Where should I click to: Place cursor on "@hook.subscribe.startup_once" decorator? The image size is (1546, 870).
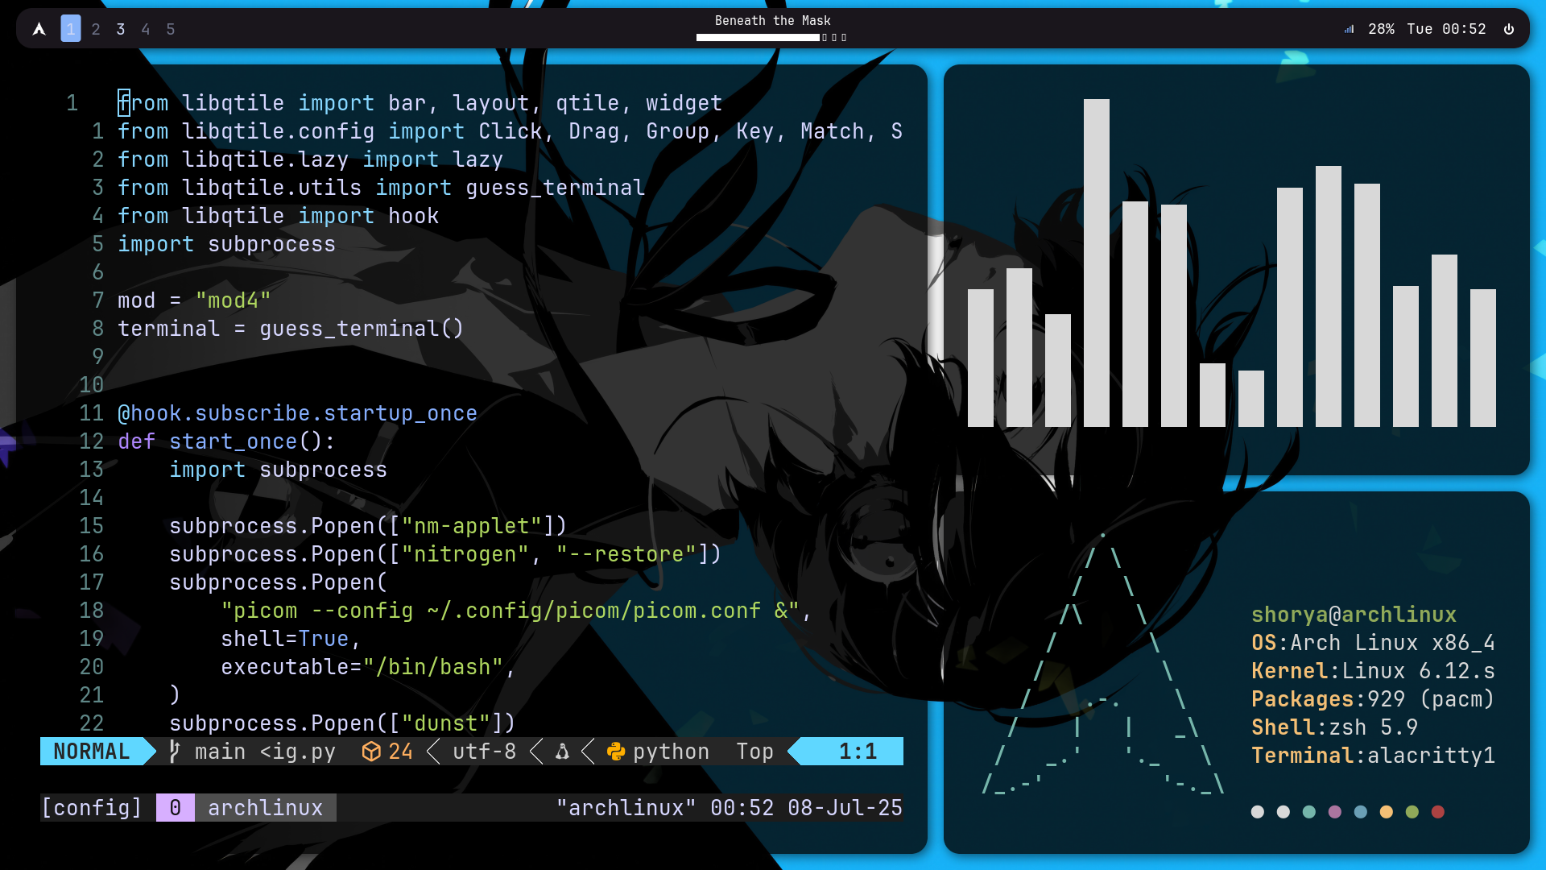[x=297, y=413]
